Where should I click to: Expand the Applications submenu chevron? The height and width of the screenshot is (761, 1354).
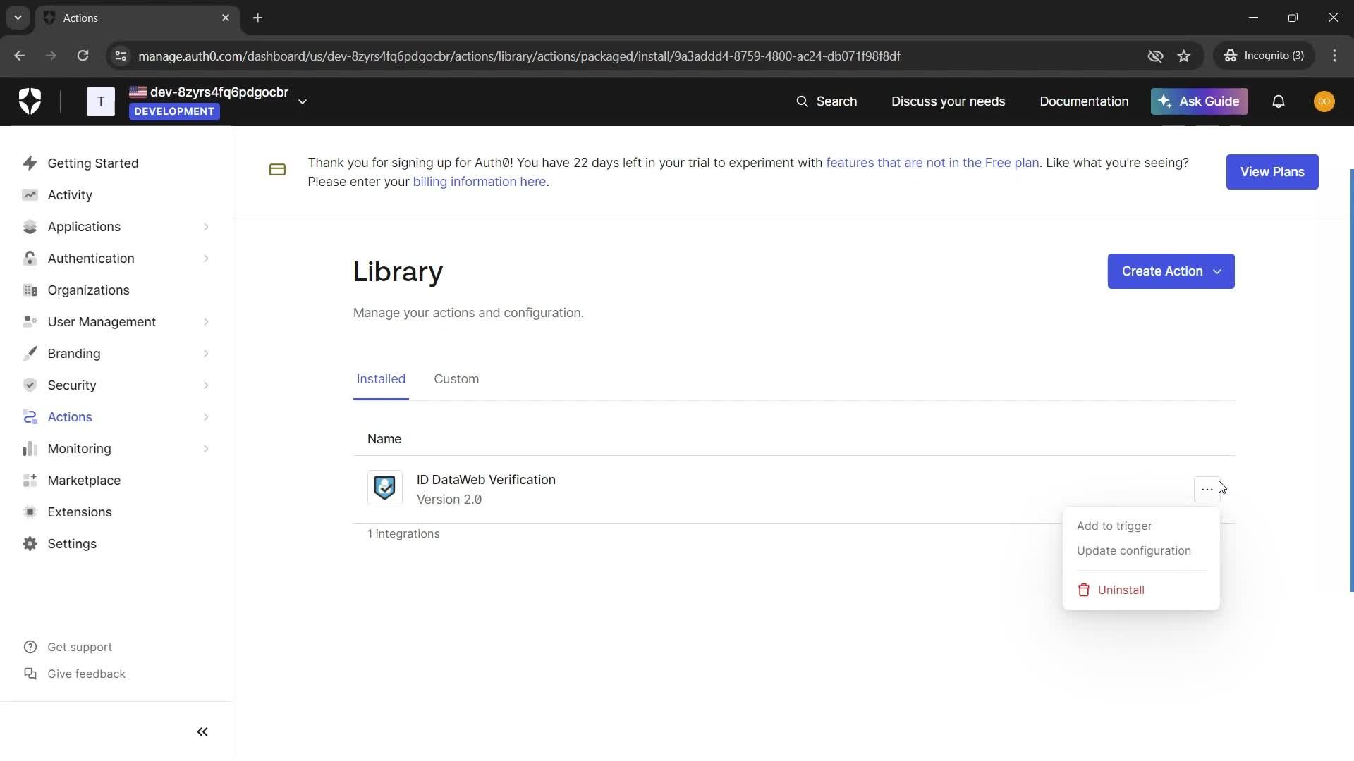point(206,227)
